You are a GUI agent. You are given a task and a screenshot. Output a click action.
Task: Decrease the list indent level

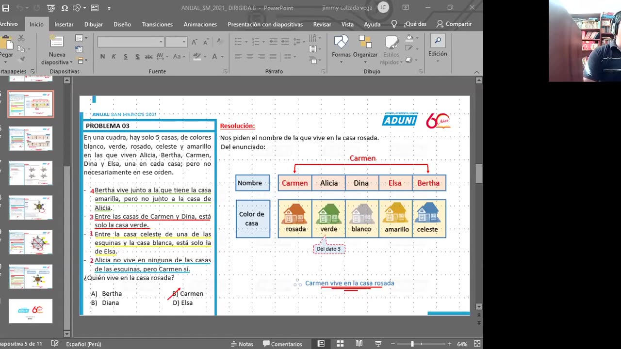coord(273,42)
